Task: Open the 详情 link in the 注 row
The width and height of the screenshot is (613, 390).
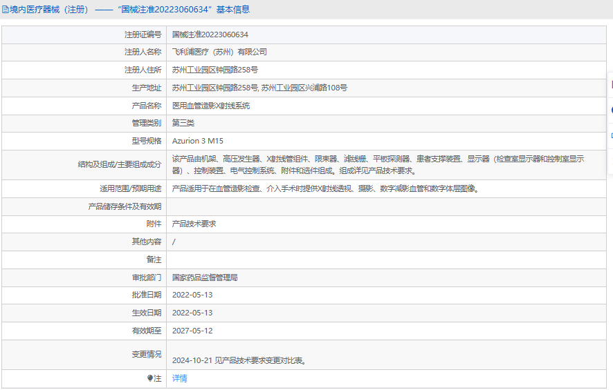Action: pos(179,378)
